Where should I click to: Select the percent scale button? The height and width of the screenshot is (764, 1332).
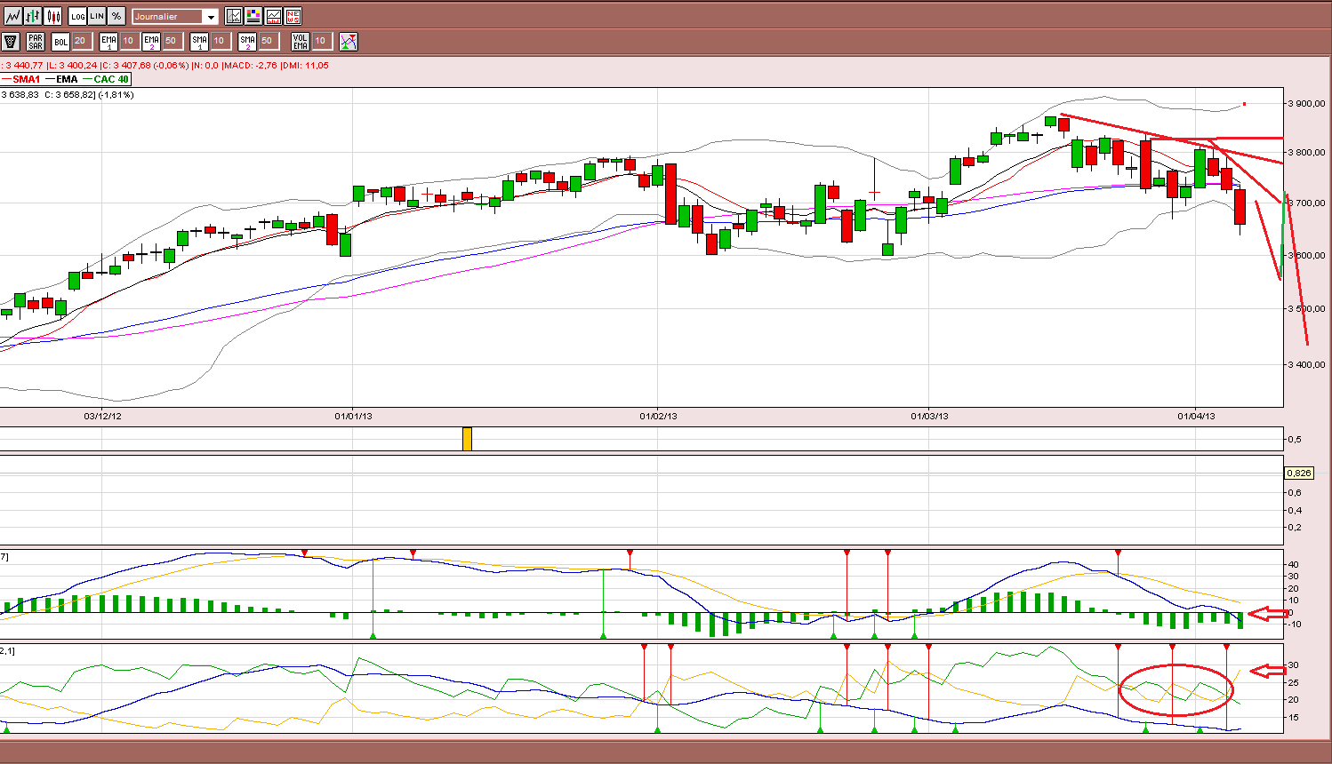[116, 16]
